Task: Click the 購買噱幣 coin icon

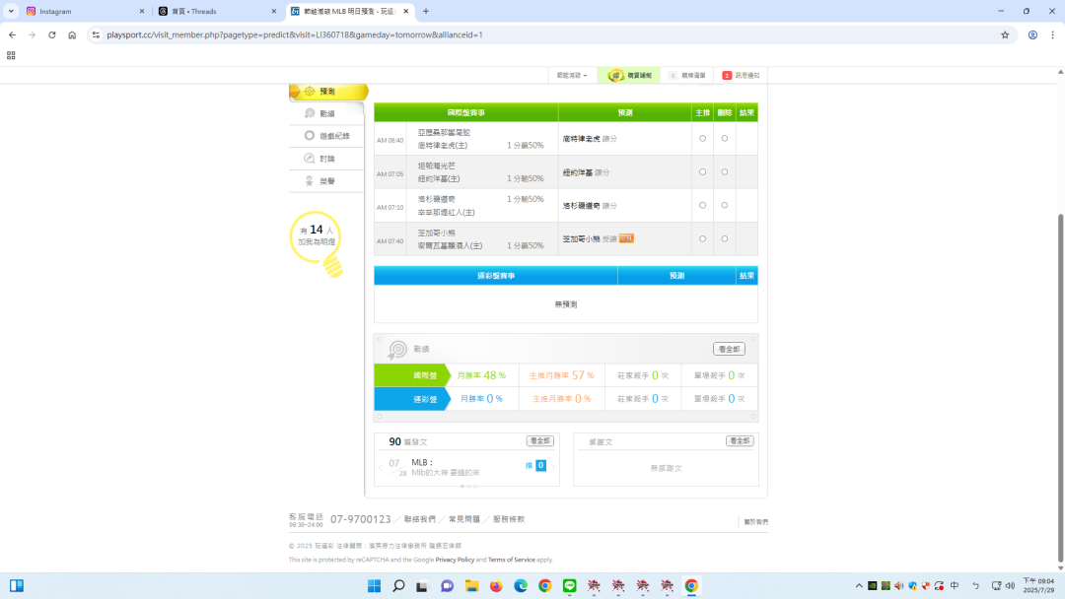Action: coord(616,75)
